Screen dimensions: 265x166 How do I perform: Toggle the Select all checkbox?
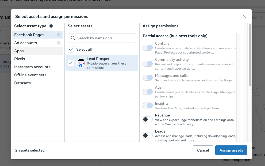tap(71, 49)
